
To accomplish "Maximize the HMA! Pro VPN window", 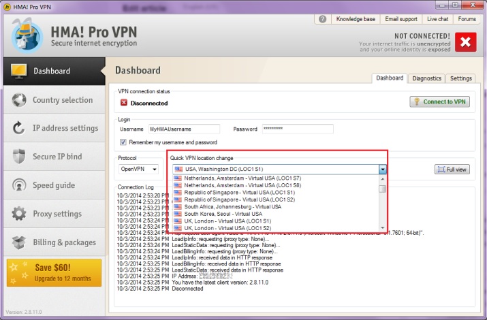I will pyautogui.click(x=455, y=5).
